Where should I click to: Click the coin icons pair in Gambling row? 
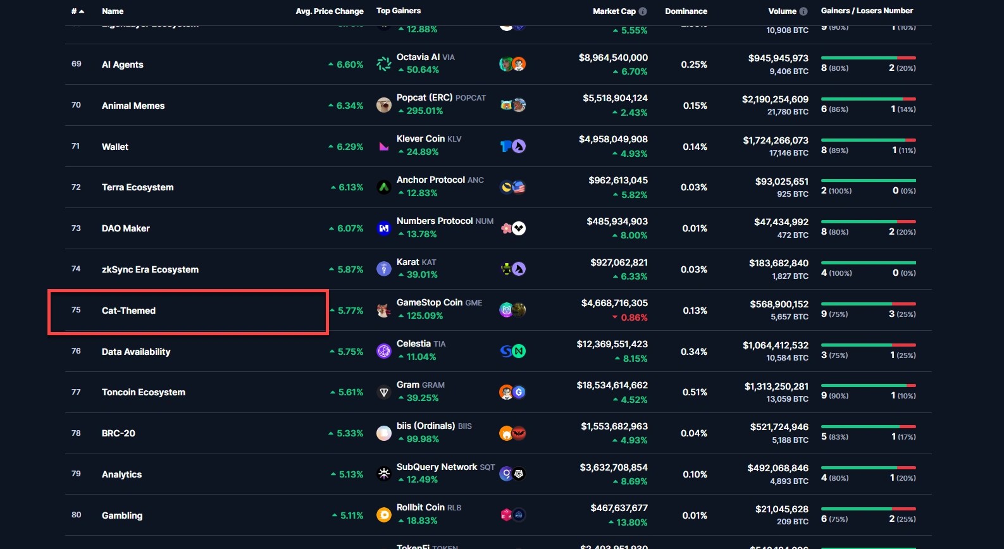pyautogui.click(x=512, y=515)
